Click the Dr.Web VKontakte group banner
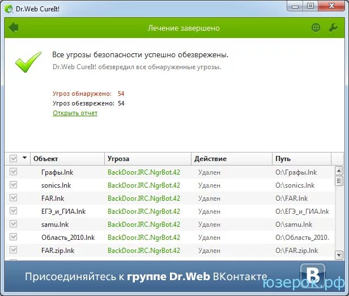Screen dimensions: 349x296 coord(174,276)
